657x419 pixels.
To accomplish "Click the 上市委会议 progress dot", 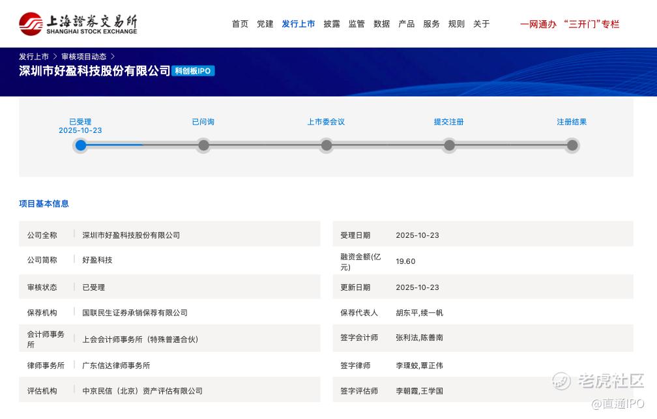I will [x=327, y=145].
